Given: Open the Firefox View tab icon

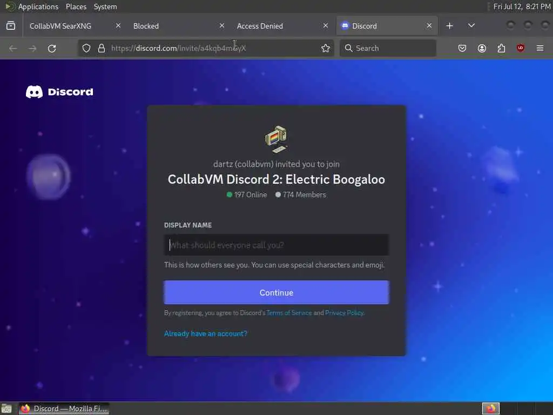Looking at the screenshot, I should pyautogui.click(x=11, y=26).
